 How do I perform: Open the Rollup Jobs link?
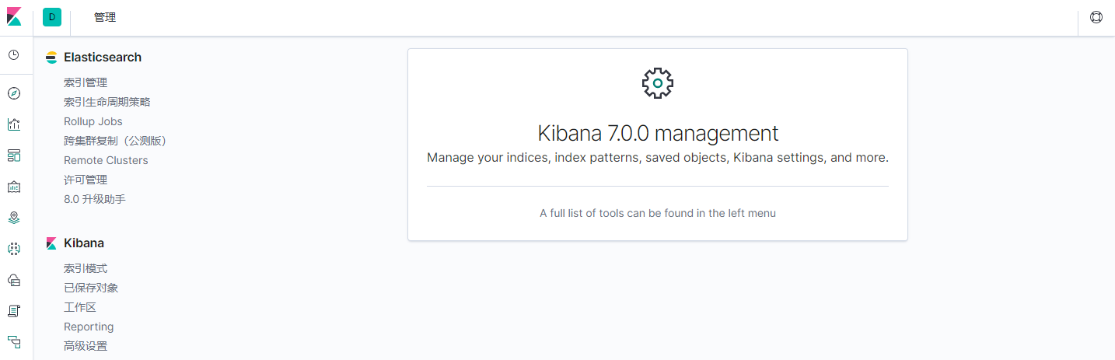coord(93,121)
